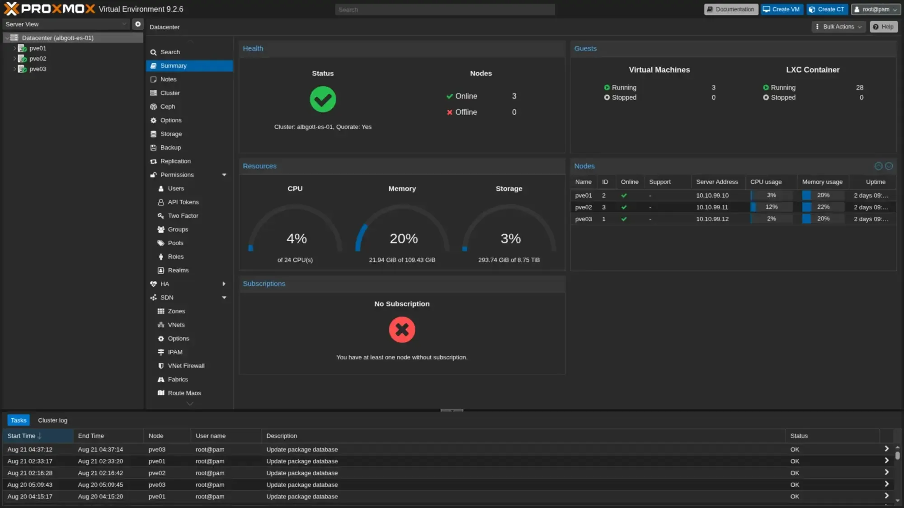Expand the HA submenu arrow
The image size is (904, 508).
tap(224, 284)
